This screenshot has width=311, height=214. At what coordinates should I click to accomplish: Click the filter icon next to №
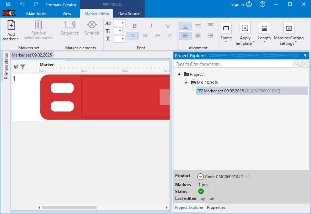pos(23,67)
